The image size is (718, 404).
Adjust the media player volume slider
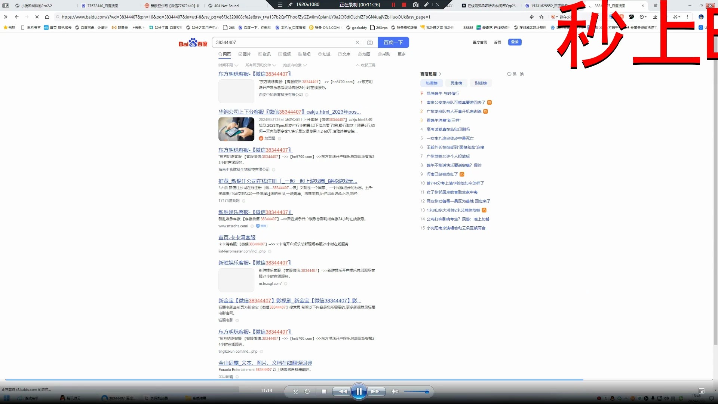click(416, 392)
